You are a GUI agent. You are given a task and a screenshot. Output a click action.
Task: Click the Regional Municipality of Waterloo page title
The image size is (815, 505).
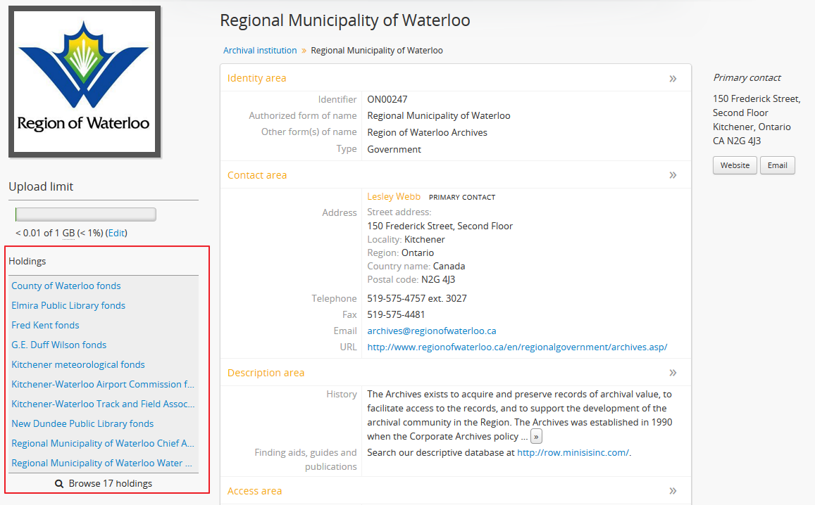point(345,20)
